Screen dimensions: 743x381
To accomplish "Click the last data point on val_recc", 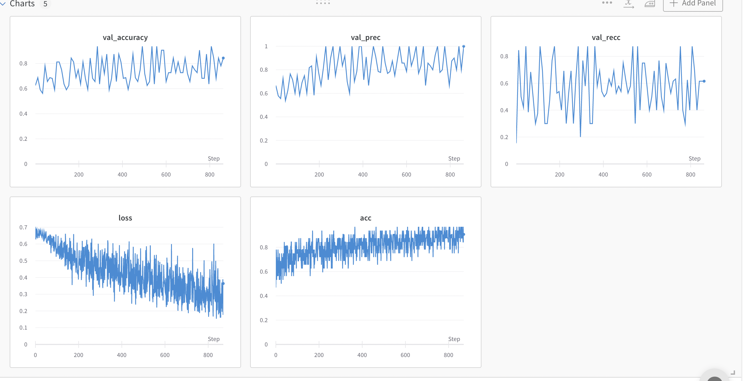I will [x=704, y=81].
